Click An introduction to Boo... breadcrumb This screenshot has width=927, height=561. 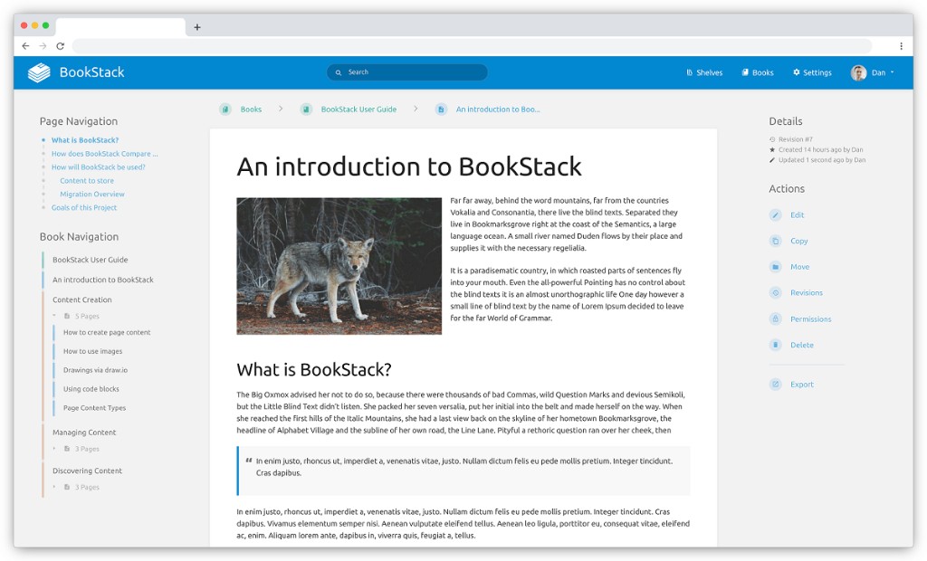[x=498, y=109]
